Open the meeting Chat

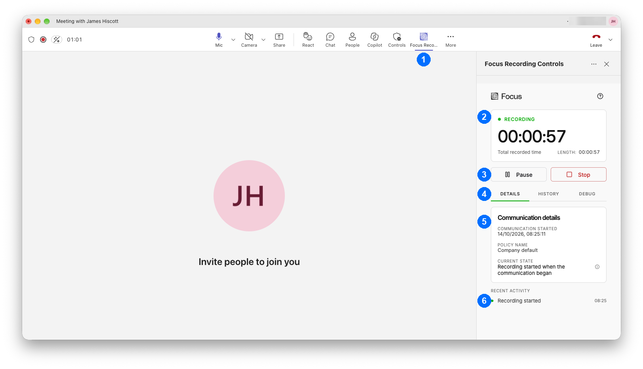coord(330,40)
